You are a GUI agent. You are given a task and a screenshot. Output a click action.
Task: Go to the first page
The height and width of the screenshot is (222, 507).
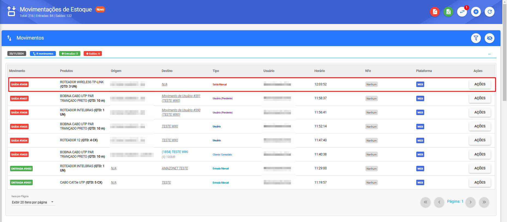426,202
